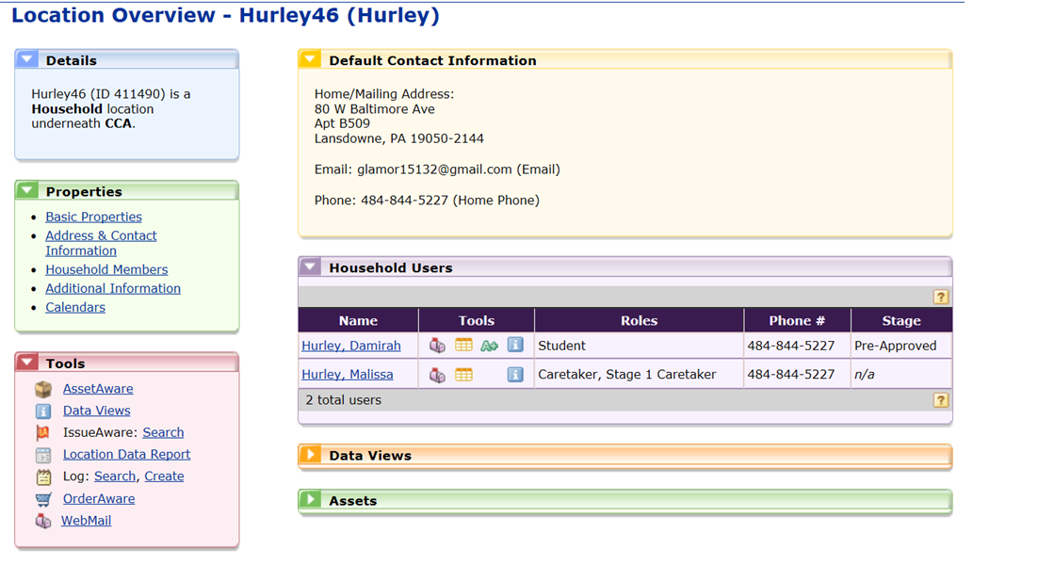
Task: Click the help icon above the users table
Action: click(x=940, y=297)
